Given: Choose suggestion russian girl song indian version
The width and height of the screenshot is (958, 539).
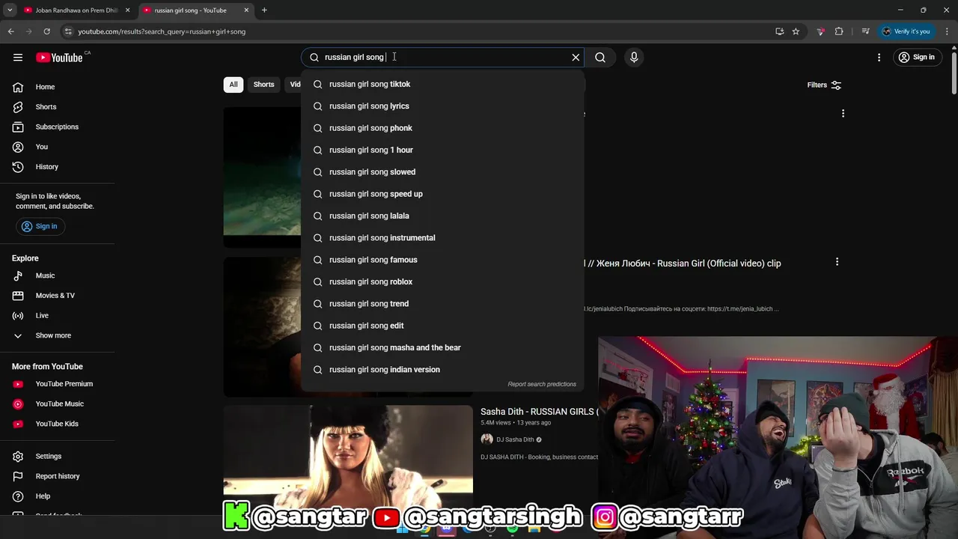Looking at the screenshot, I should 442,370.
